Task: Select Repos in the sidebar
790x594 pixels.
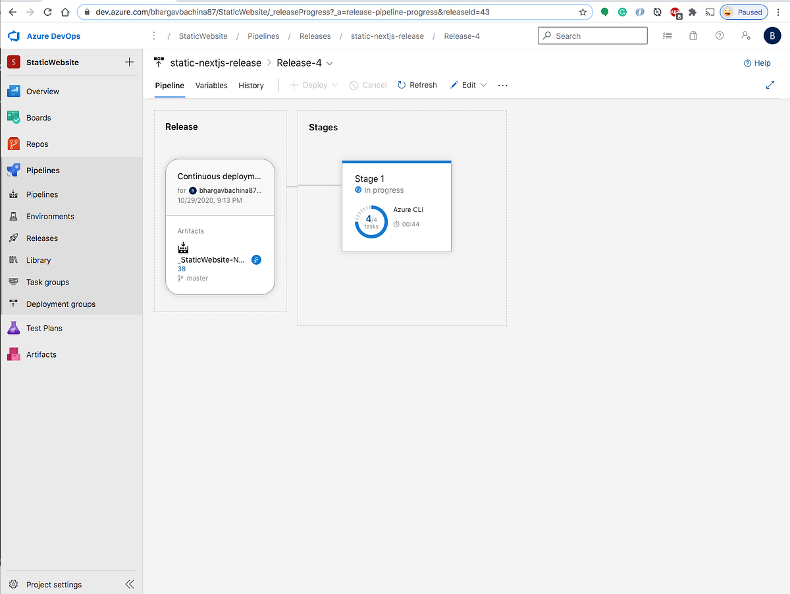Action: point(38,144)
